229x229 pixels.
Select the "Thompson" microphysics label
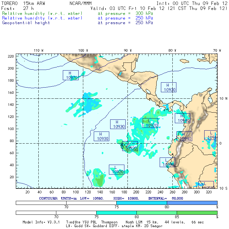(x=109, y=222)
